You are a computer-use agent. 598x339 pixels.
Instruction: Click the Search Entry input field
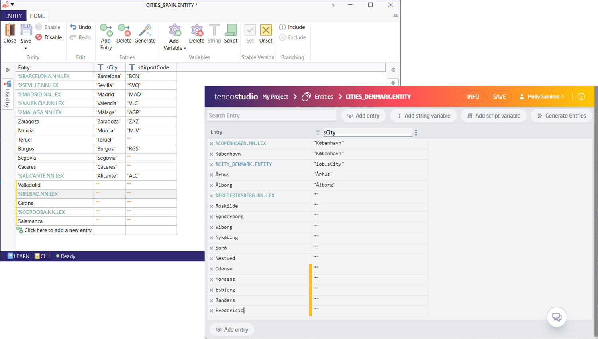271,116
